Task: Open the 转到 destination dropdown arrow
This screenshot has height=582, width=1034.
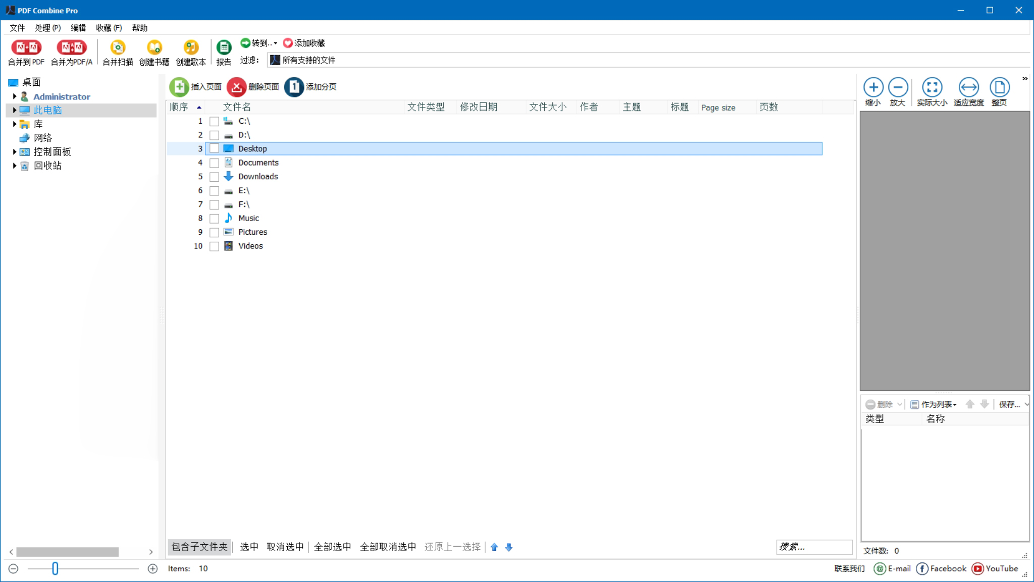Action: (276, 43)
